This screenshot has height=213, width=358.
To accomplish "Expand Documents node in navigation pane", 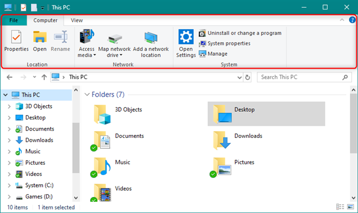I will [9, 129].
